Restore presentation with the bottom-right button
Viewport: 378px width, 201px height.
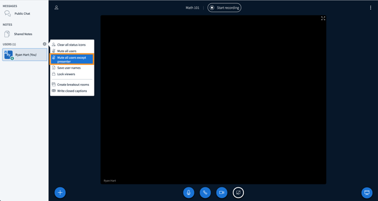pos(366,193)
